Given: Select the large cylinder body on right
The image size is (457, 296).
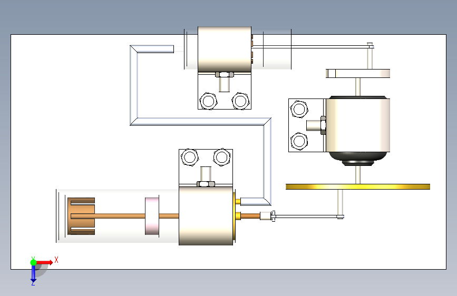Looking at the screenshot, I should pos(358,125).
